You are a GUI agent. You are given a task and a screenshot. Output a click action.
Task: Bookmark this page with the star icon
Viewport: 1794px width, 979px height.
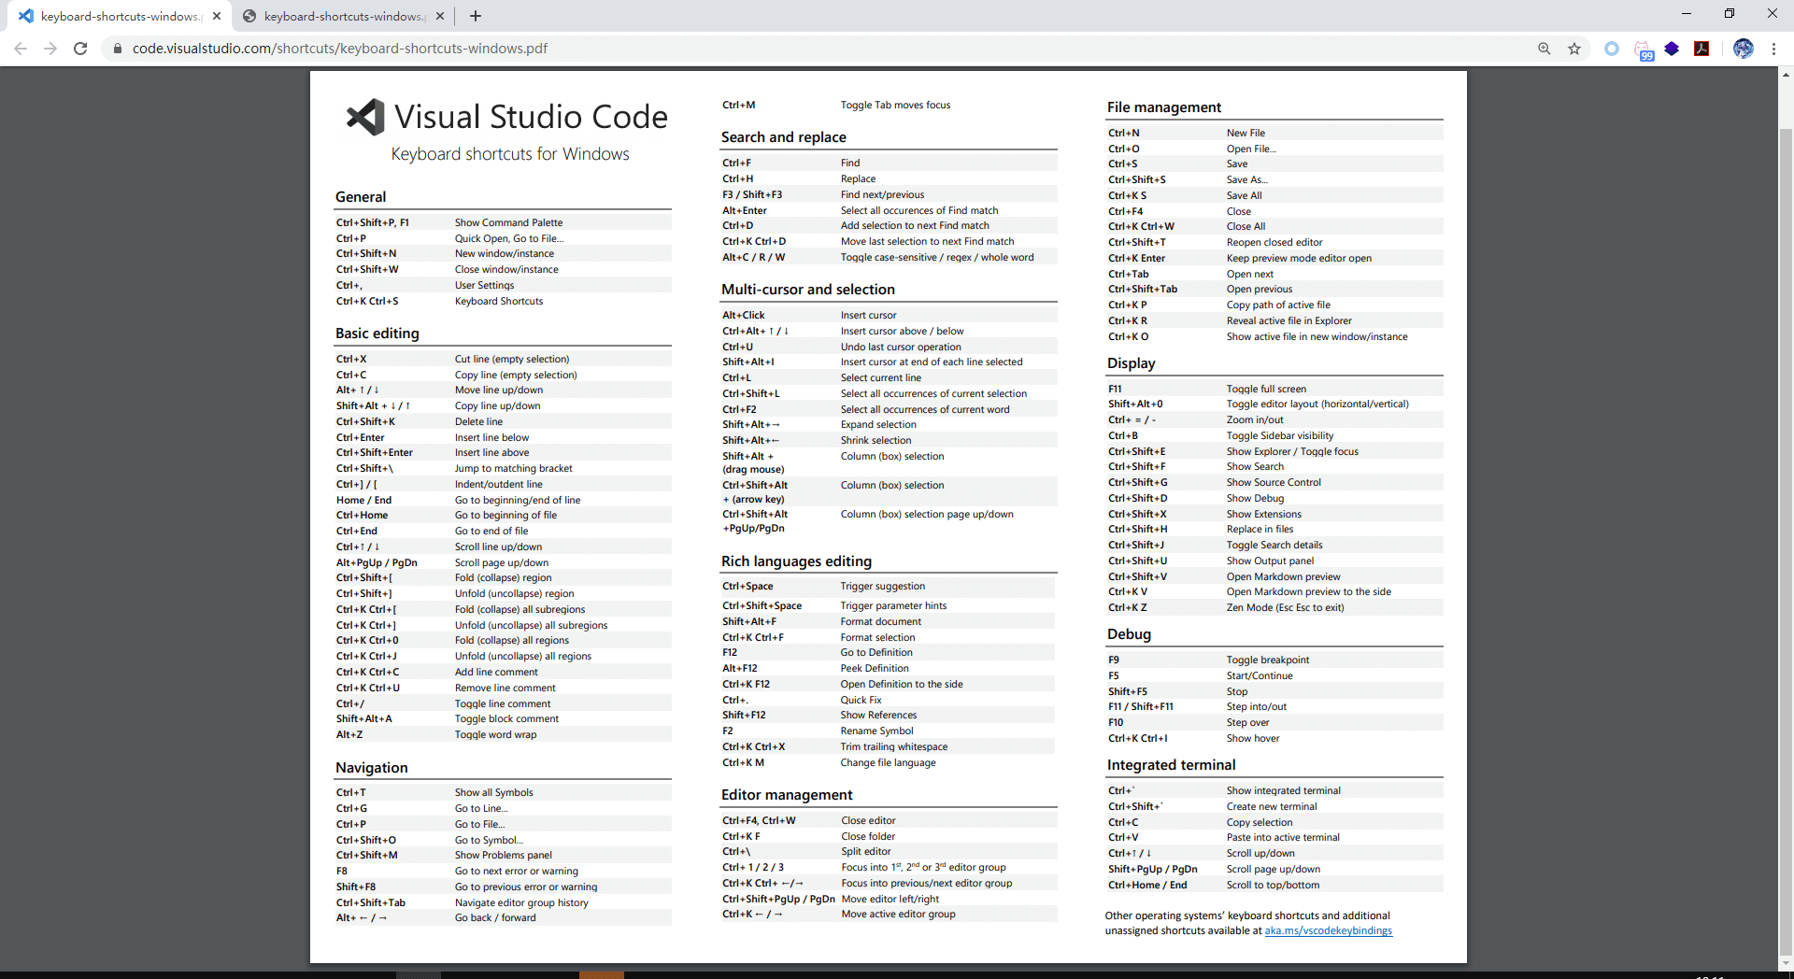[x=1574, y=49]
